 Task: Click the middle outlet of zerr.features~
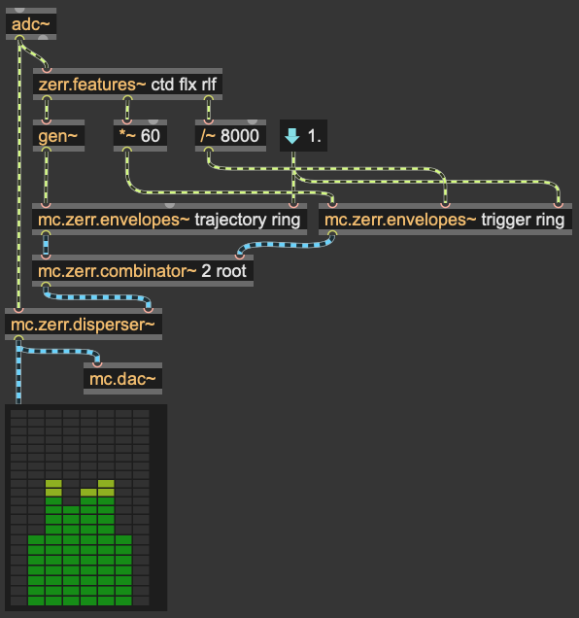coord(127,98)
